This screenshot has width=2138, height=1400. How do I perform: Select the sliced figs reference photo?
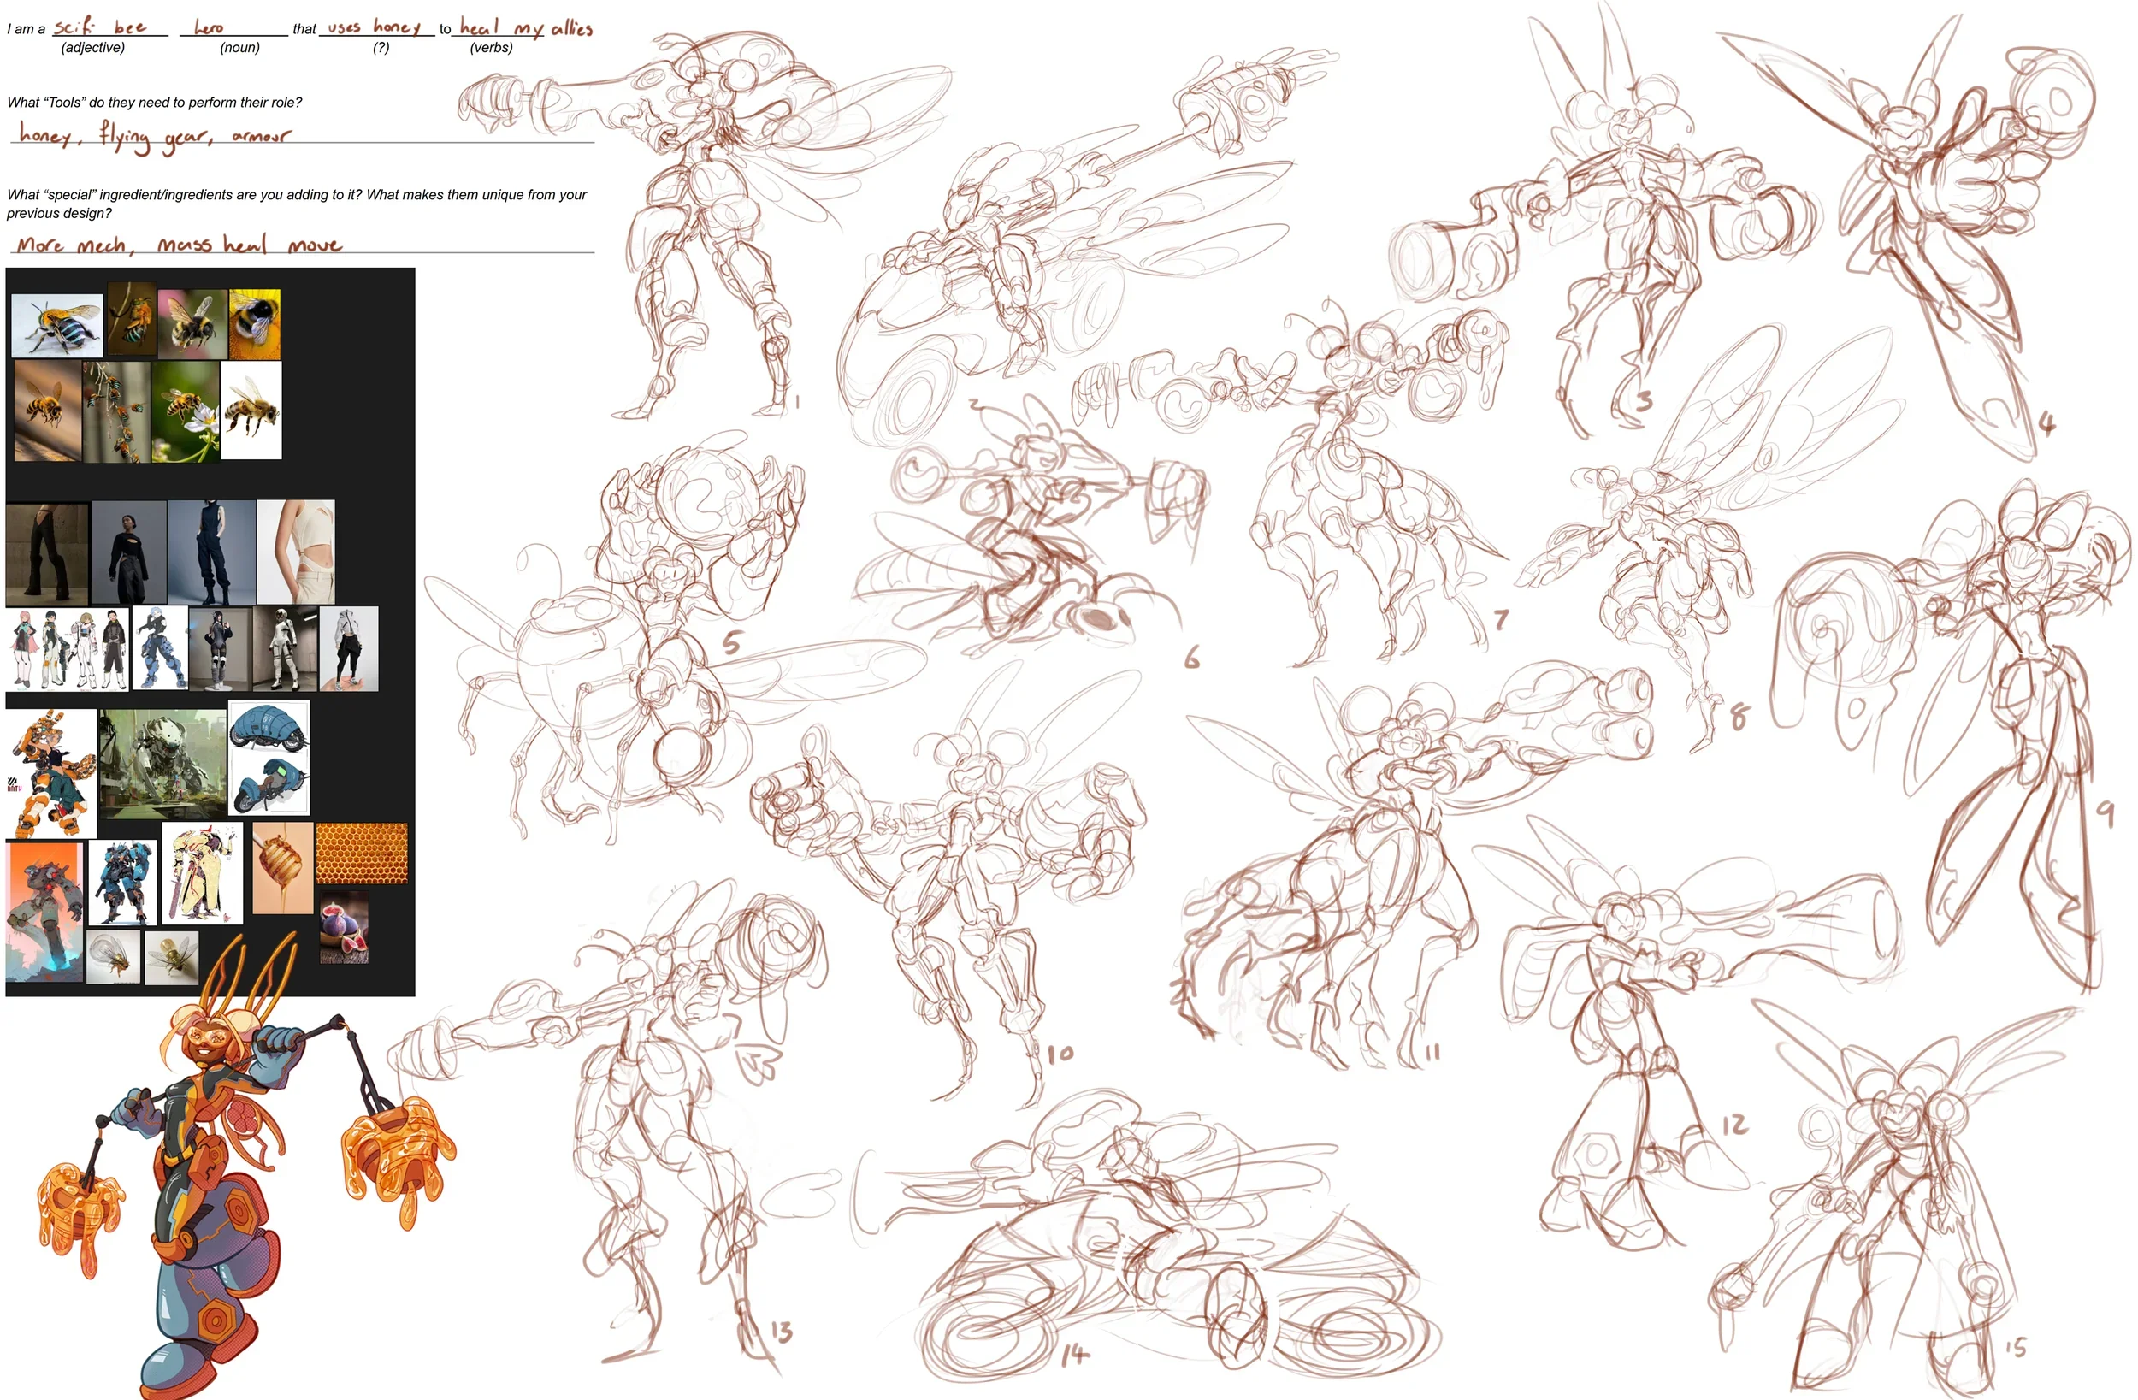(343, 928)
